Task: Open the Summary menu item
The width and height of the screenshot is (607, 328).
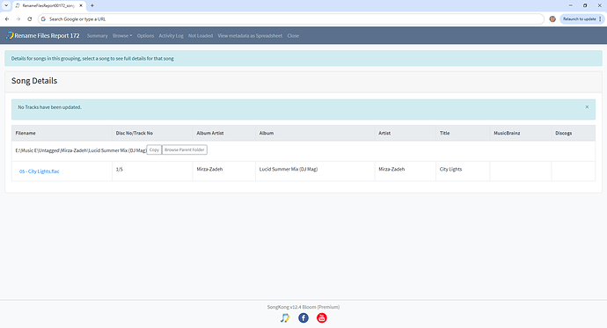Action: click(x=97, y=35)
